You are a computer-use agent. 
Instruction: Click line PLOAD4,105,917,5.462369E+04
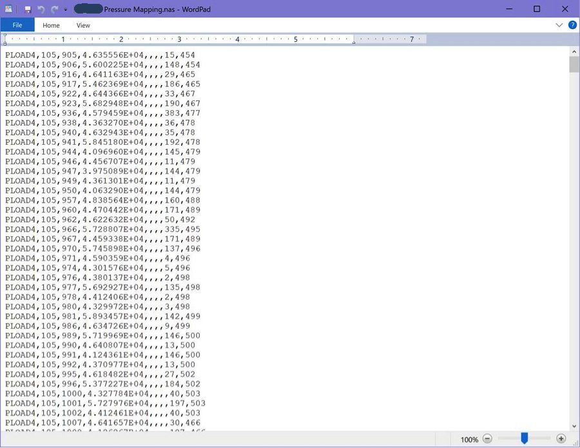[x=102, y=84]
